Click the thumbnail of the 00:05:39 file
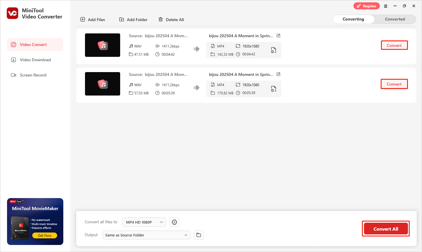The image size is (422, 252). point(103,84)
